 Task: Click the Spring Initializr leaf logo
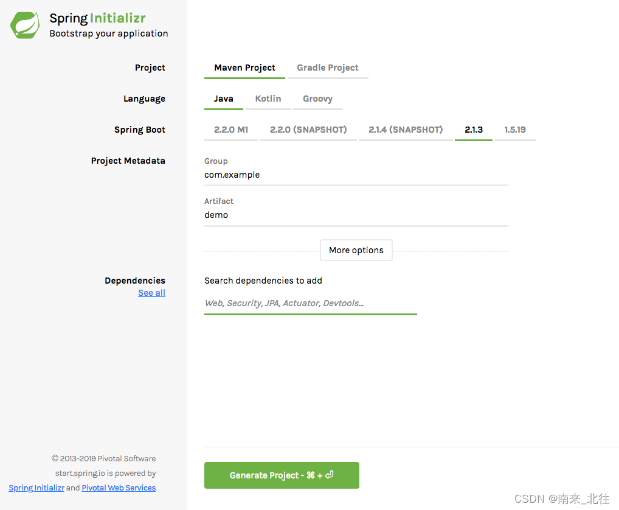tap(24, 25)
